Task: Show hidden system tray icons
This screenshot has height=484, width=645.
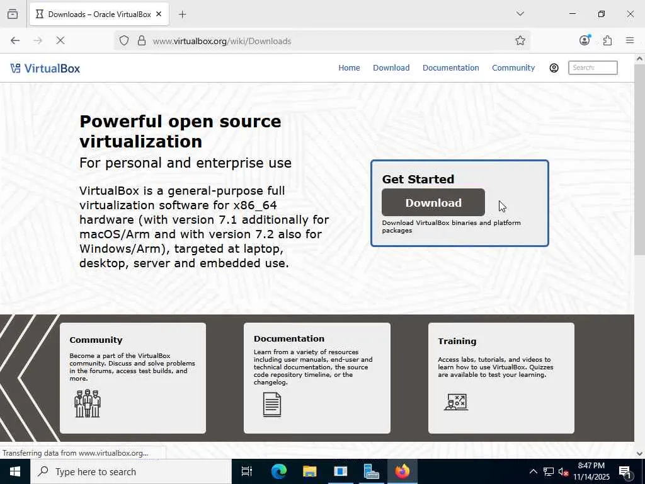Action: point(533,471)
